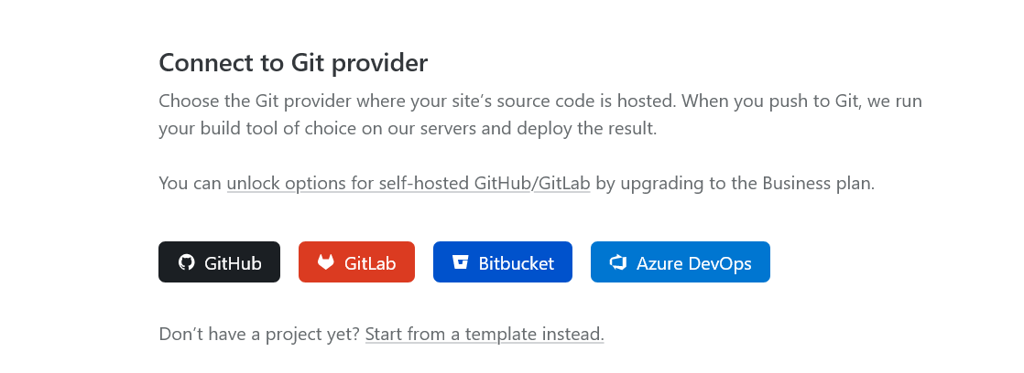Viewport: 1024px width, 373px height.
Task: Open the self-hosted GitHub unlock options link
Action: [x=379, y=184]
